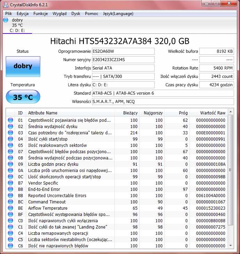Click the status orb for attribute 0C

click(x=10, y=177)
